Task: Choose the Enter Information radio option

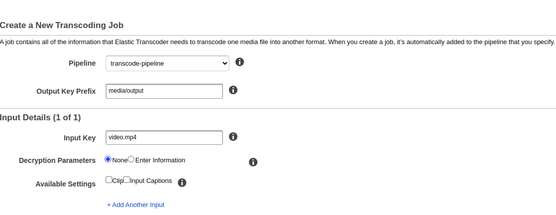Action: [x=131, y=159]
